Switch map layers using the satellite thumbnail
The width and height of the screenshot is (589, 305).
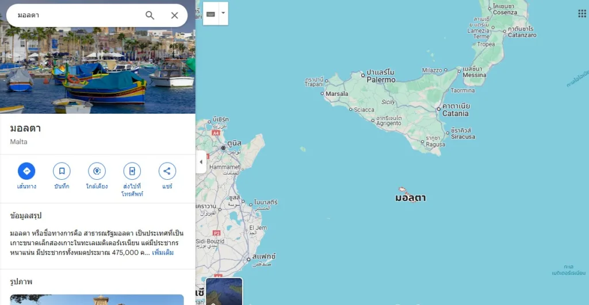pos(224,292)
